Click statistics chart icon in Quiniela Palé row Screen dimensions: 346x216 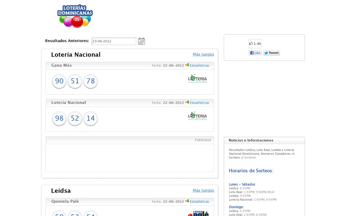pos(187,201)
